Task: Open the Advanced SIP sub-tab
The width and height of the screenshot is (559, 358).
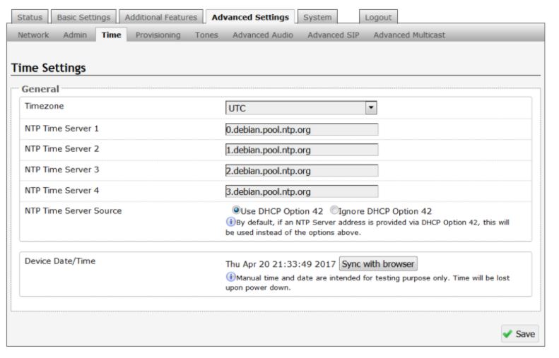Action: click(333, 35)
